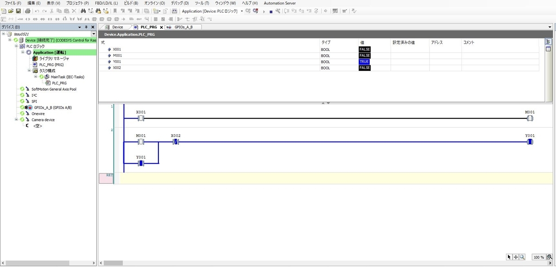The image size is (556, 267).
Task: Click the Step Over debug icon
Action: coord(286,11)
